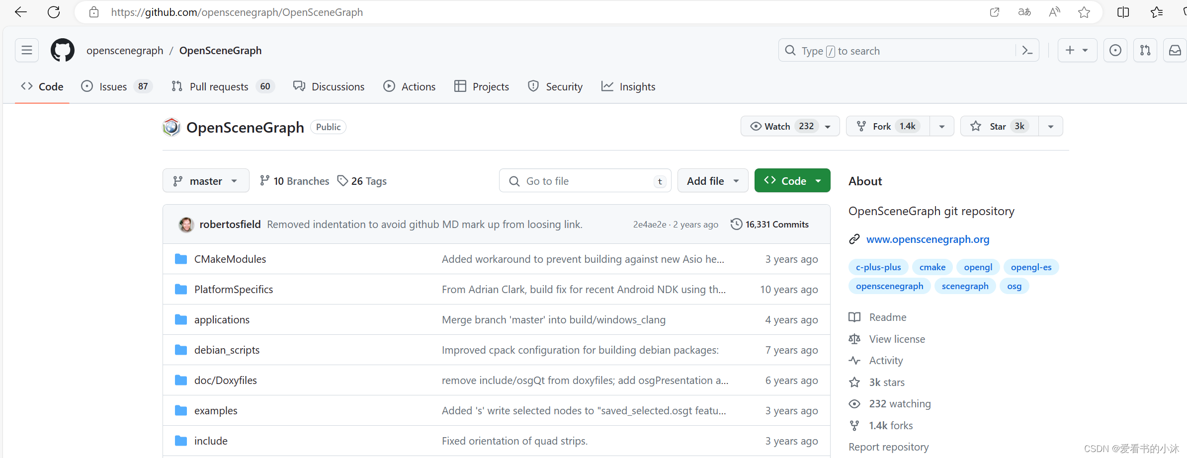
Task: Click the examples folder icon
Action: click(x=181, y=410)
